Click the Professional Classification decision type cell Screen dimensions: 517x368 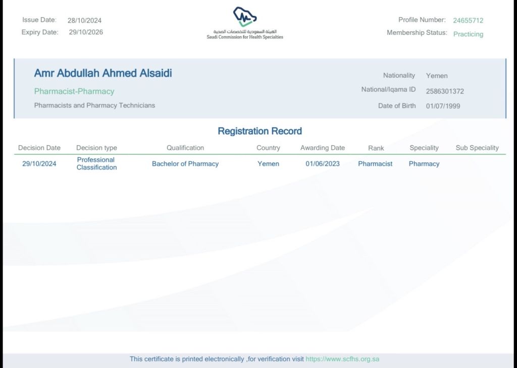pos(96,163)
